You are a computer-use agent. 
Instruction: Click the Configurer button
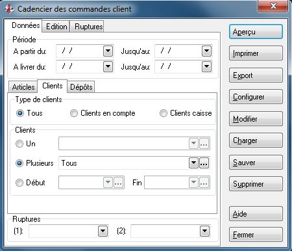point(256,97)
